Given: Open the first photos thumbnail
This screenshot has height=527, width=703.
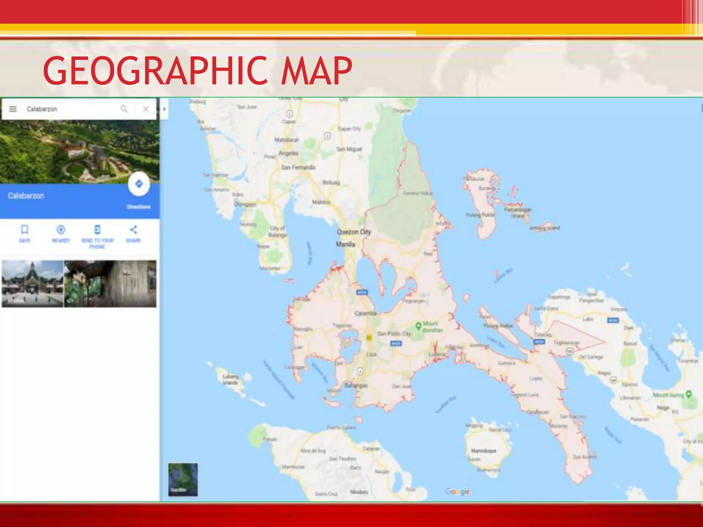Looking at the screenshot, I should (x=32, y=284).
